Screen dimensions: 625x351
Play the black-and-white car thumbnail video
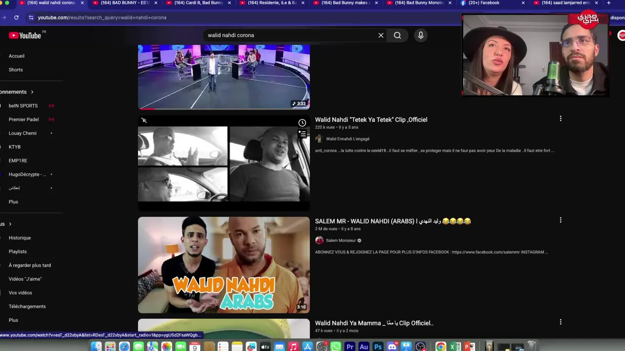point(224,163)
